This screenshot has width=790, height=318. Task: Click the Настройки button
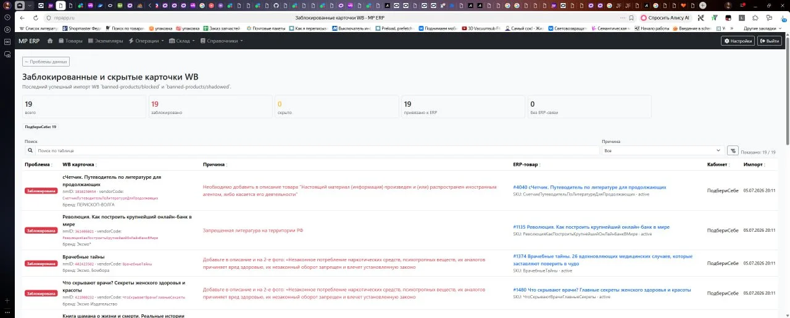coord(738,41)
